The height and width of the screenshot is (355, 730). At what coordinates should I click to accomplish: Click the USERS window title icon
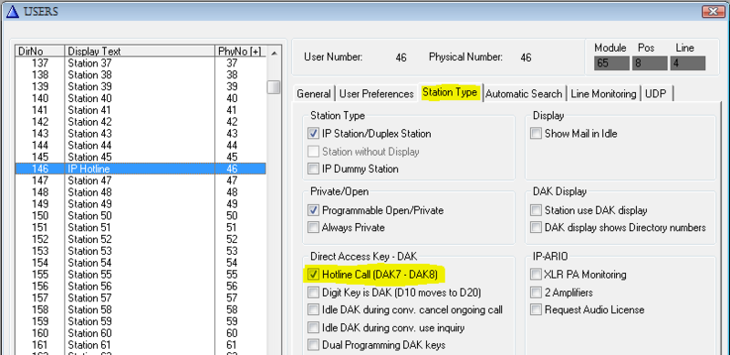[x=13, y=12]
